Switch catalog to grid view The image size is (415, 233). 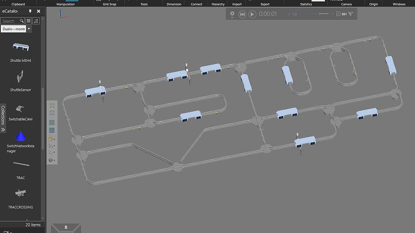click(x=29, y=21)
